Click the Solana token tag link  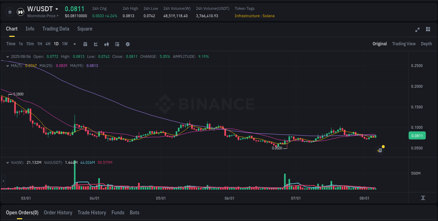click(268, 16)
